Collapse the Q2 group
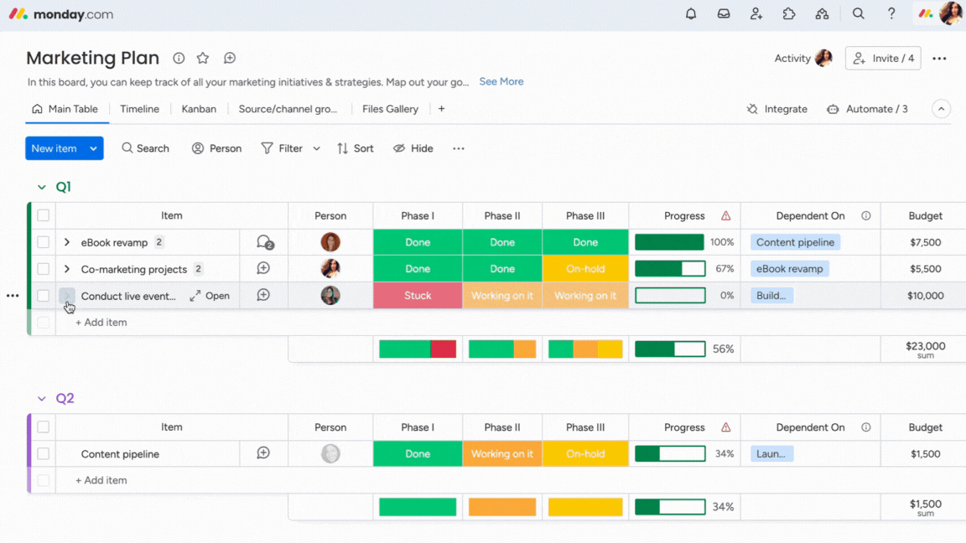Viewport: 966px width, 543px height. tap(42, 399)
